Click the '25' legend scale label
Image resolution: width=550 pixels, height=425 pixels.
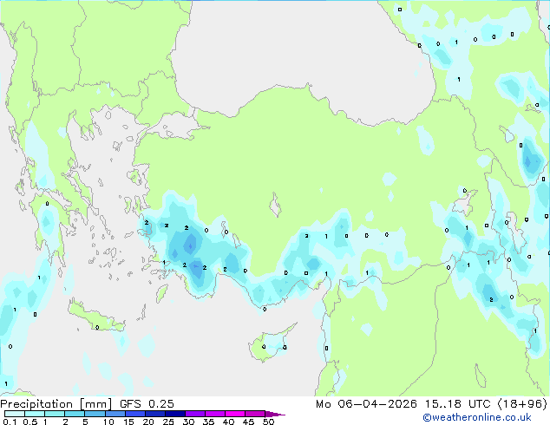click(168, 422)
